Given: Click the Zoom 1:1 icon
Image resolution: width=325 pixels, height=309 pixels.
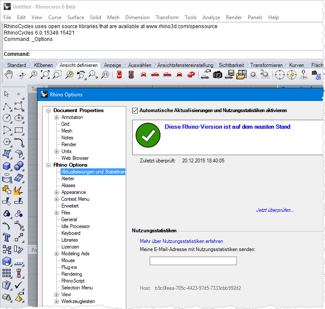Looking at the screenshot, I should pyautogui.click(x=105, y=75).
